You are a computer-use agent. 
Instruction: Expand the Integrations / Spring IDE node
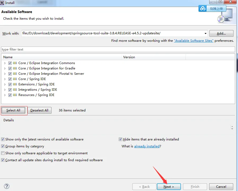click(5, 90)
